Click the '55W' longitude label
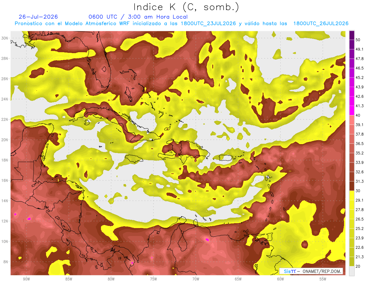This screenshot has height=283, width=366. 323,279
